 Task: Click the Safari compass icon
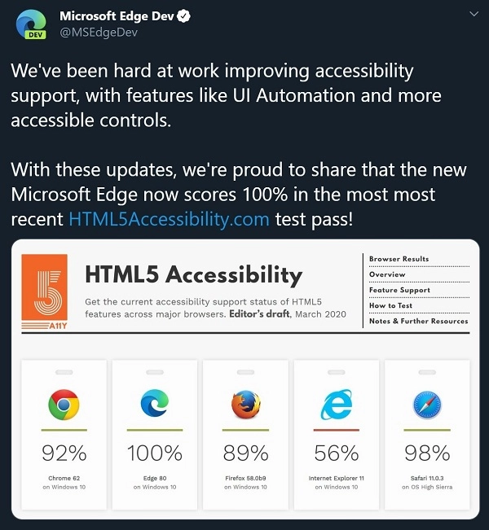(427, 405)
